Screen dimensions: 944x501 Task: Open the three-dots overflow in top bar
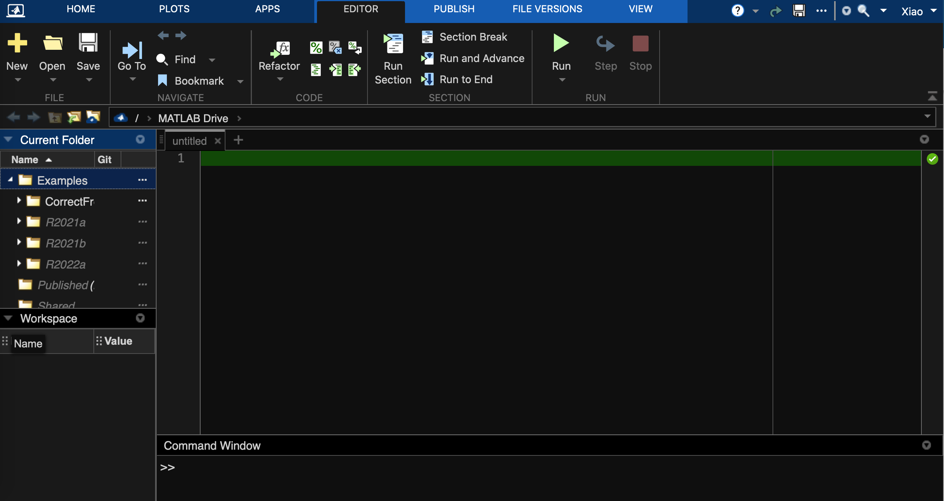[x=821, y=11]
